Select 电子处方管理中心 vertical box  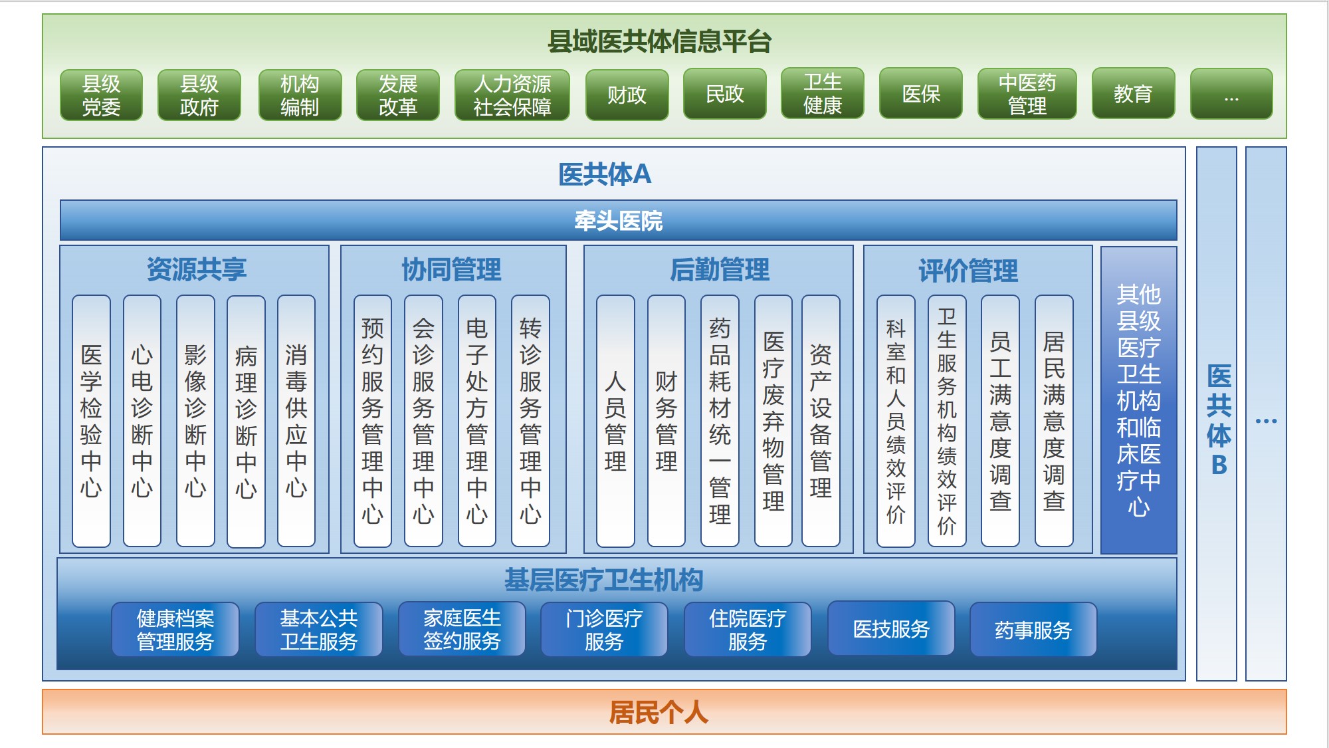476,421
